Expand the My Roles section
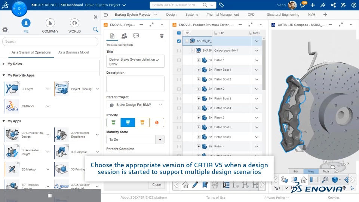The height and width of the screenshot is (202, 359). tap(4, 64)
